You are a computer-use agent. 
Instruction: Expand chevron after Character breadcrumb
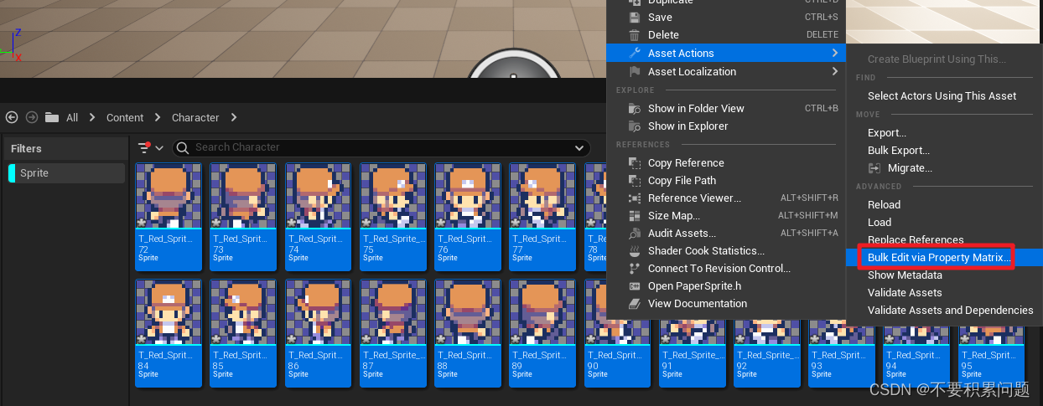pos(234,117)
